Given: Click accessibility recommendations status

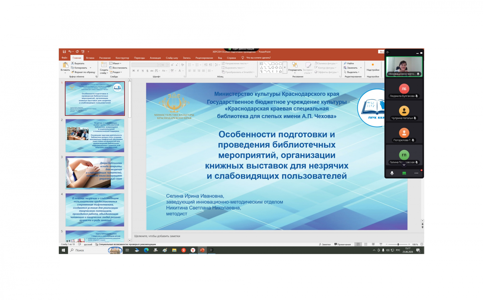Looking at the screenshot, I should pos(126,244).
